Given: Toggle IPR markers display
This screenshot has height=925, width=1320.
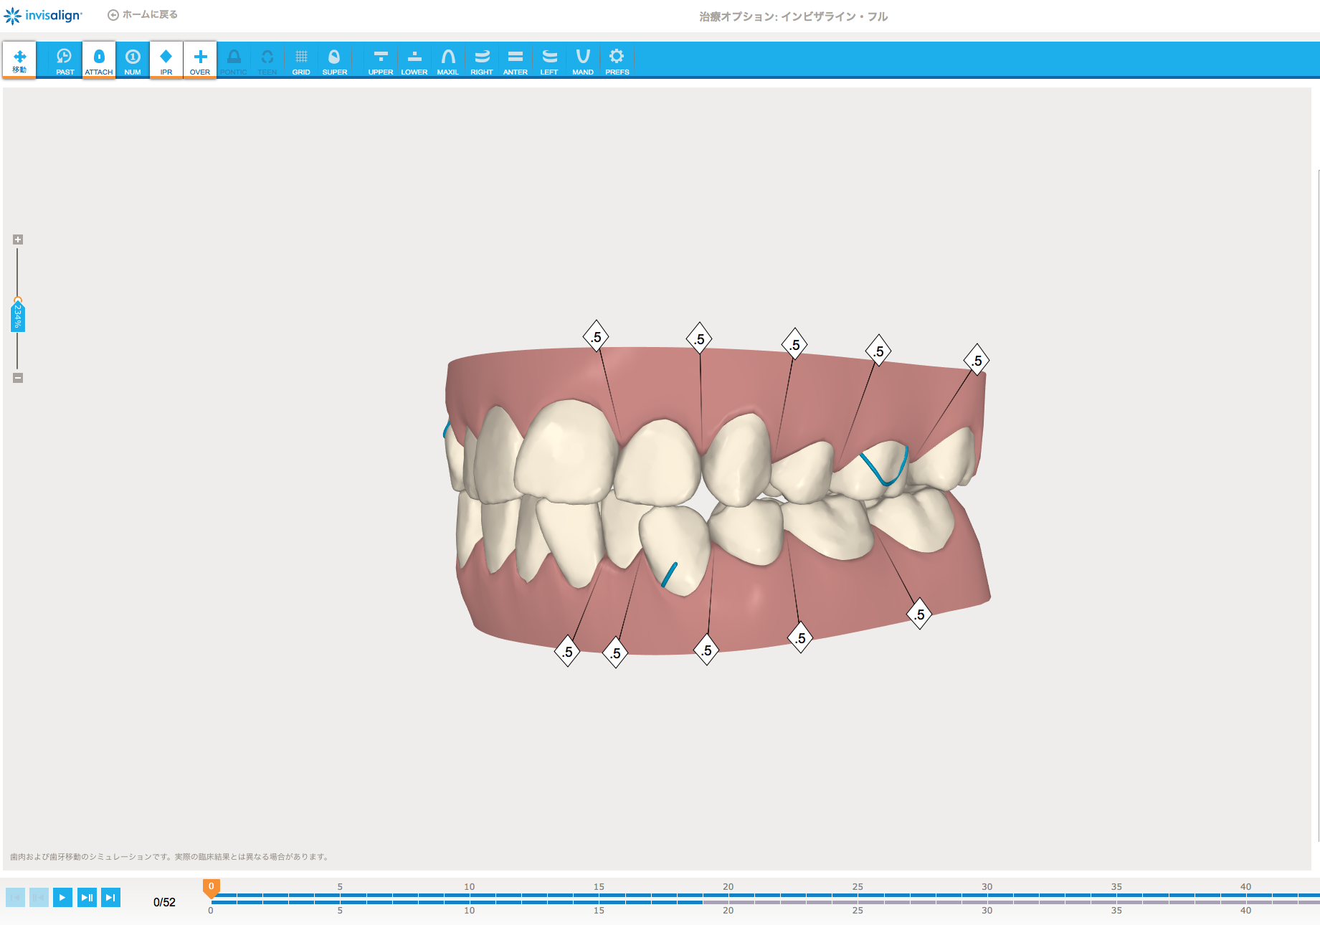Looking at the screenshot, I should click(166, 60).
